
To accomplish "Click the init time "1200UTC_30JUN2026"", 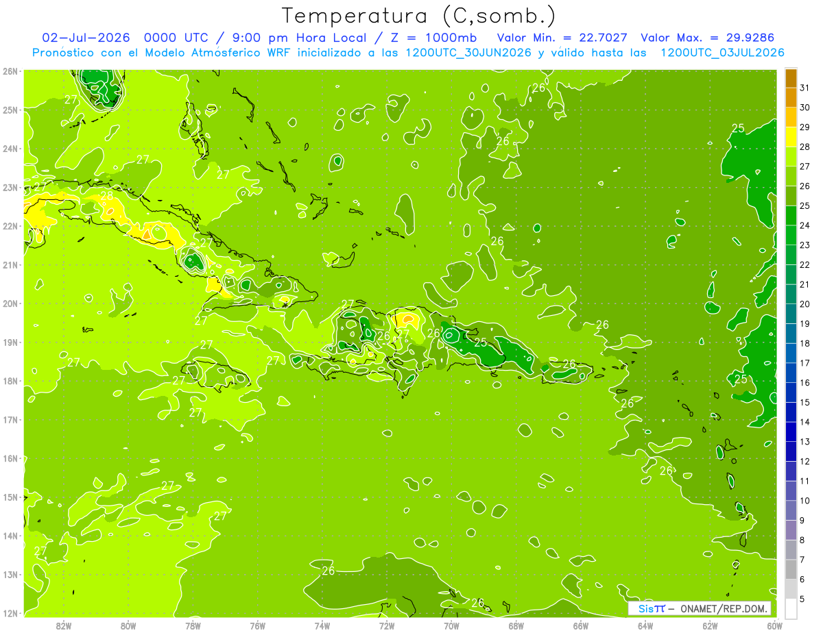I will pyautogui.click(x=468, y=53).
